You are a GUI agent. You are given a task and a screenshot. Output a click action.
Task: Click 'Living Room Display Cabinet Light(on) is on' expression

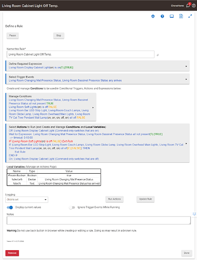click(x=41, y=68)
